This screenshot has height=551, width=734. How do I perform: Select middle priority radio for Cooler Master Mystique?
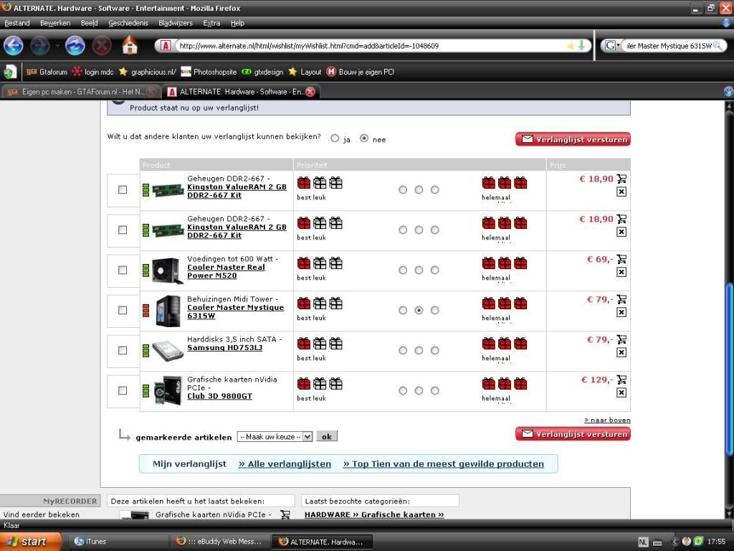coord(419,310)
